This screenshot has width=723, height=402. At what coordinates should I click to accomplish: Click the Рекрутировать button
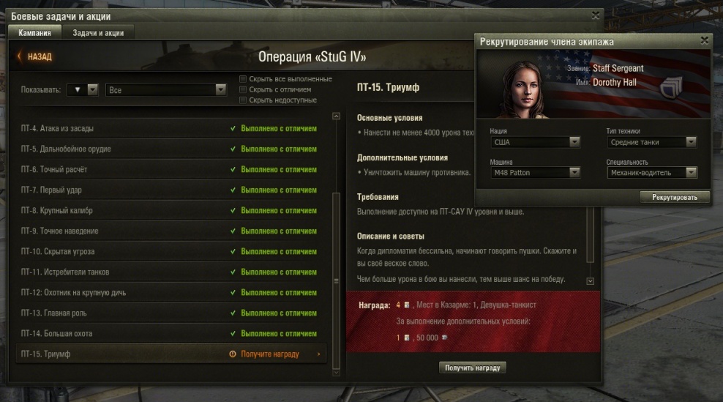tap(674, 197)
